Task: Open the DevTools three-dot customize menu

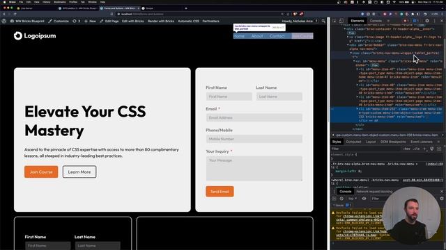Action: [434, 21]
